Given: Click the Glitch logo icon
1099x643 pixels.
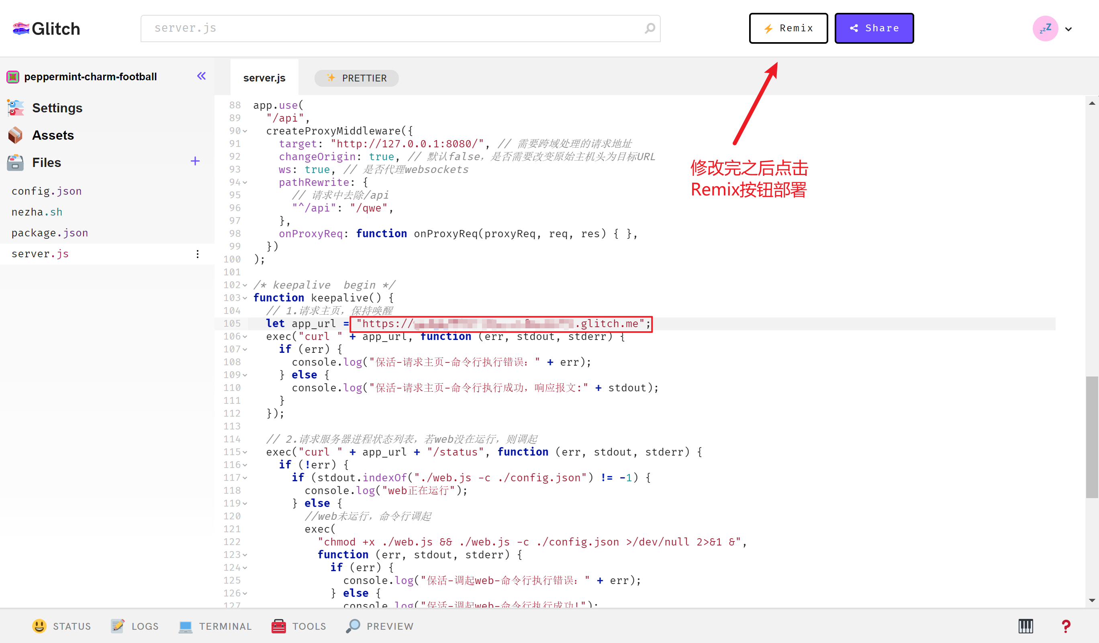Looking at the screenshot, I should pos(20,29).
